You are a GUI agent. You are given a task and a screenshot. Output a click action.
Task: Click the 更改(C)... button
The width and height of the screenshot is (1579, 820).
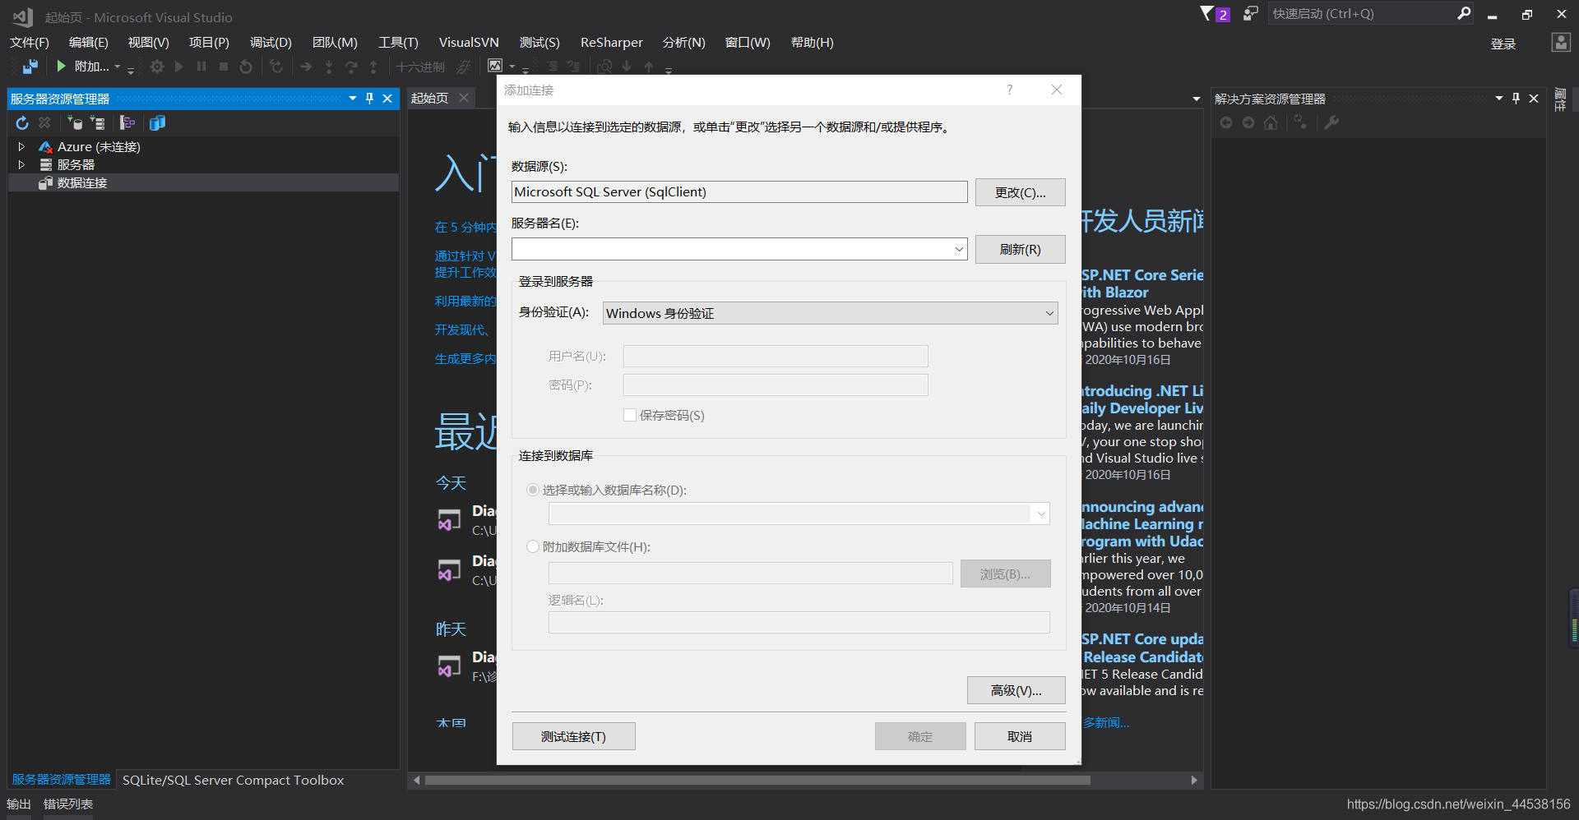tap(1021, 192)
